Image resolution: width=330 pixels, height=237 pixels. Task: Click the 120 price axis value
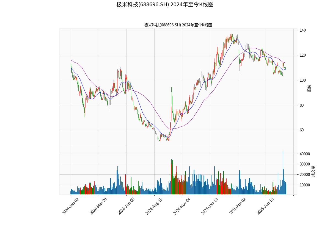[303, 55]
